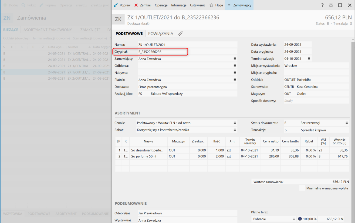Screen dimensions: 355x223
Task: Open Płatnik field list menu
Action: pos(235,80)
